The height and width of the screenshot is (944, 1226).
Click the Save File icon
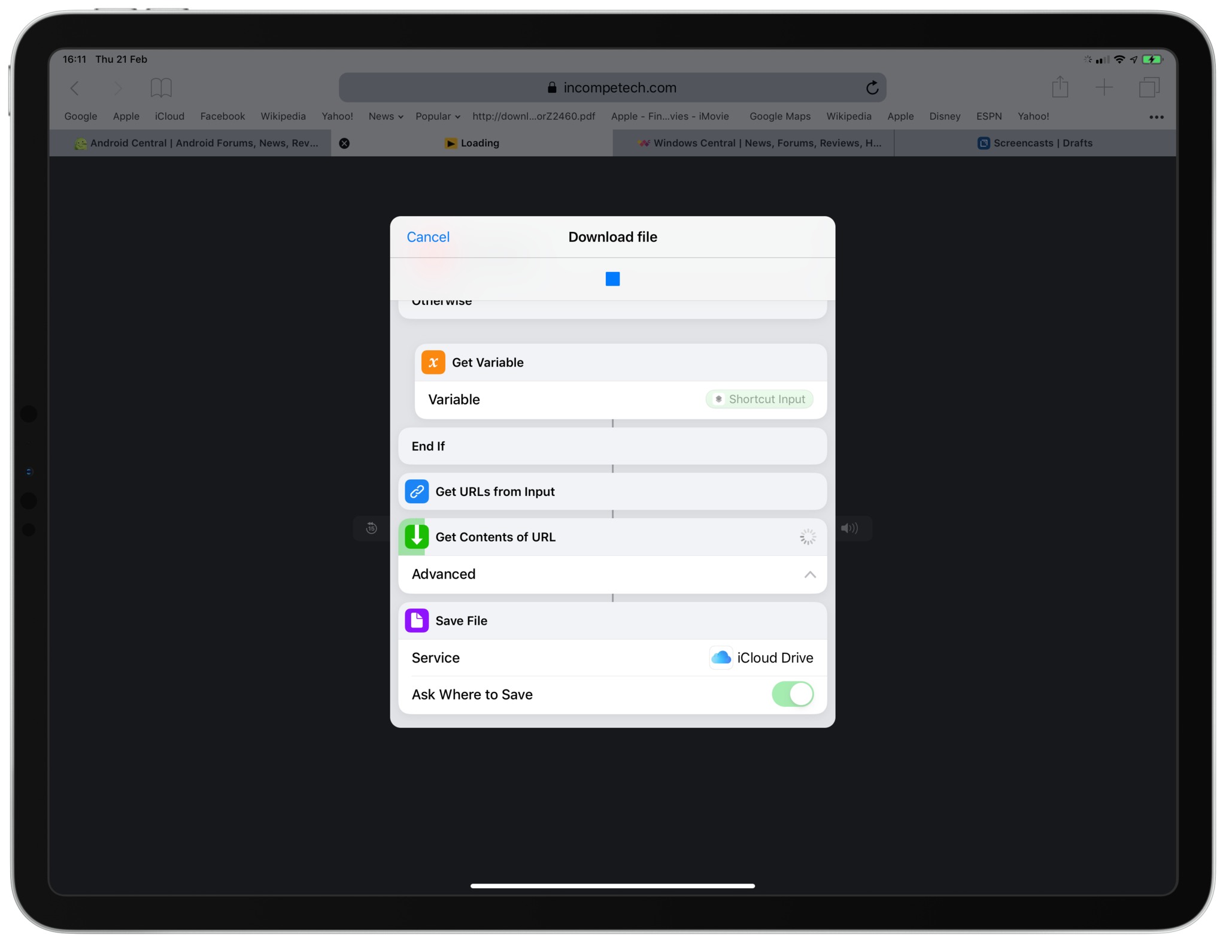pos(417,620)
